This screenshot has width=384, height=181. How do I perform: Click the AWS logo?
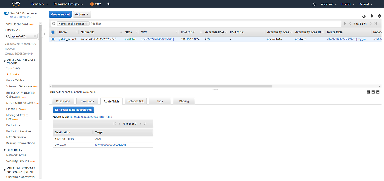pos(16,4)
